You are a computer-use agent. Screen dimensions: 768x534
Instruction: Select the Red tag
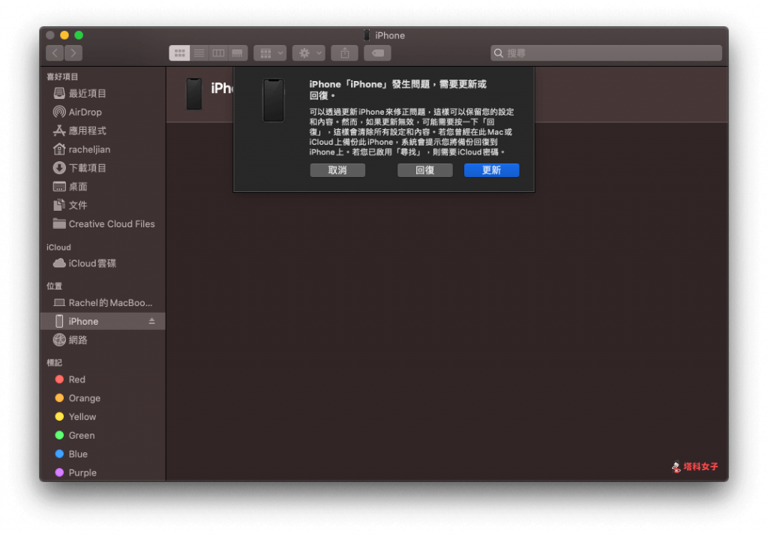[x=103, y=379]
